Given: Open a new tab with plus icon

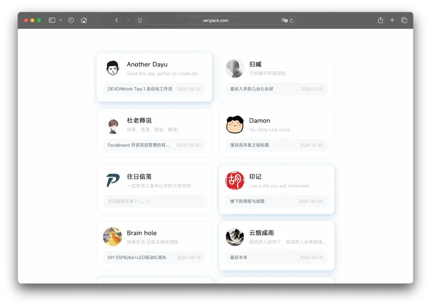Looking at the screenshot, I should [x=392, y=20].
